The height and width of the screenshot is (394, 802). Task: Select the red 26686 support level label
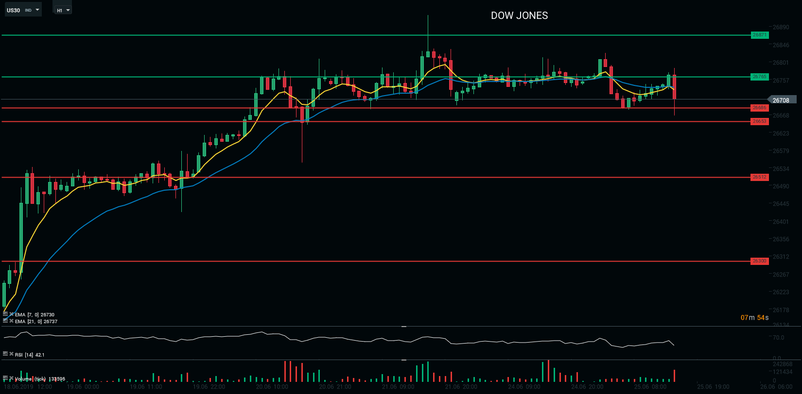(760, 108)
